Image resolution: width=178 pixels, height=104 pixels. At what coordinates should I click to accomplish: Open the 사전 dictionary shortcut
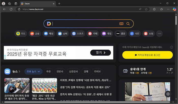pos(135,34)
